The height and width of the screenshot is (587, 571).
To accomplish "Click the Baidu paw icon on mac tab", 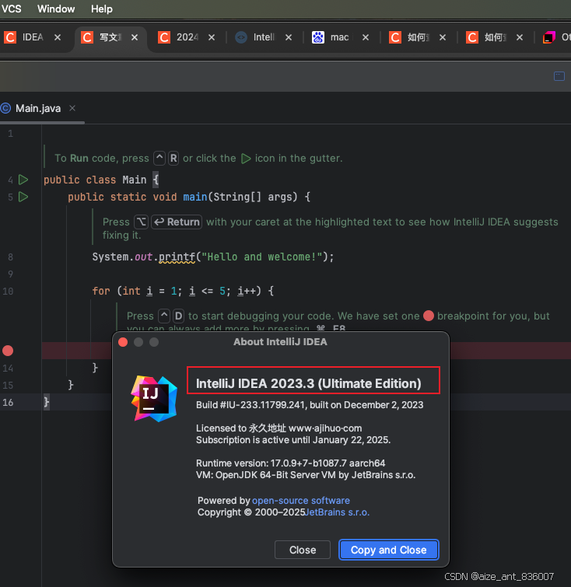I will click(x=318, y=37).
